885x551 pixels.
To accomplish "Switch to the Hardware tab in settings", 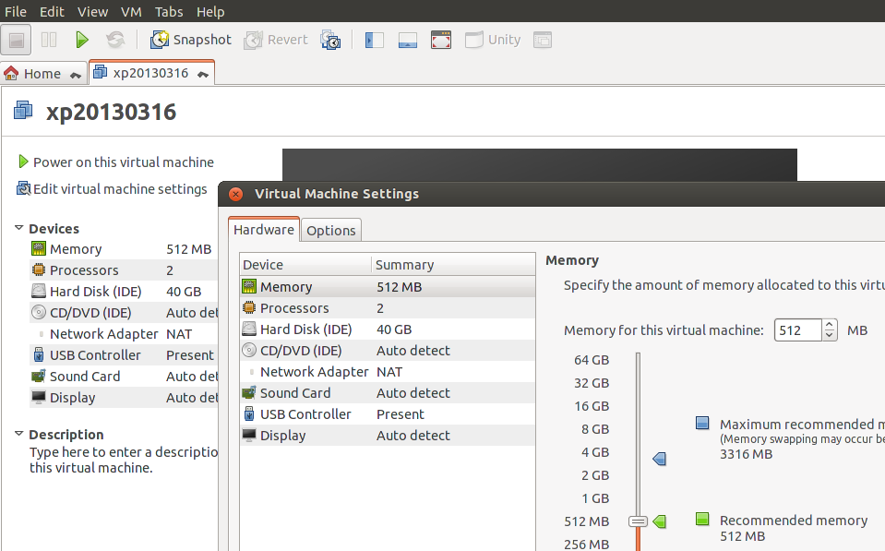I will [x=264, y=230].
